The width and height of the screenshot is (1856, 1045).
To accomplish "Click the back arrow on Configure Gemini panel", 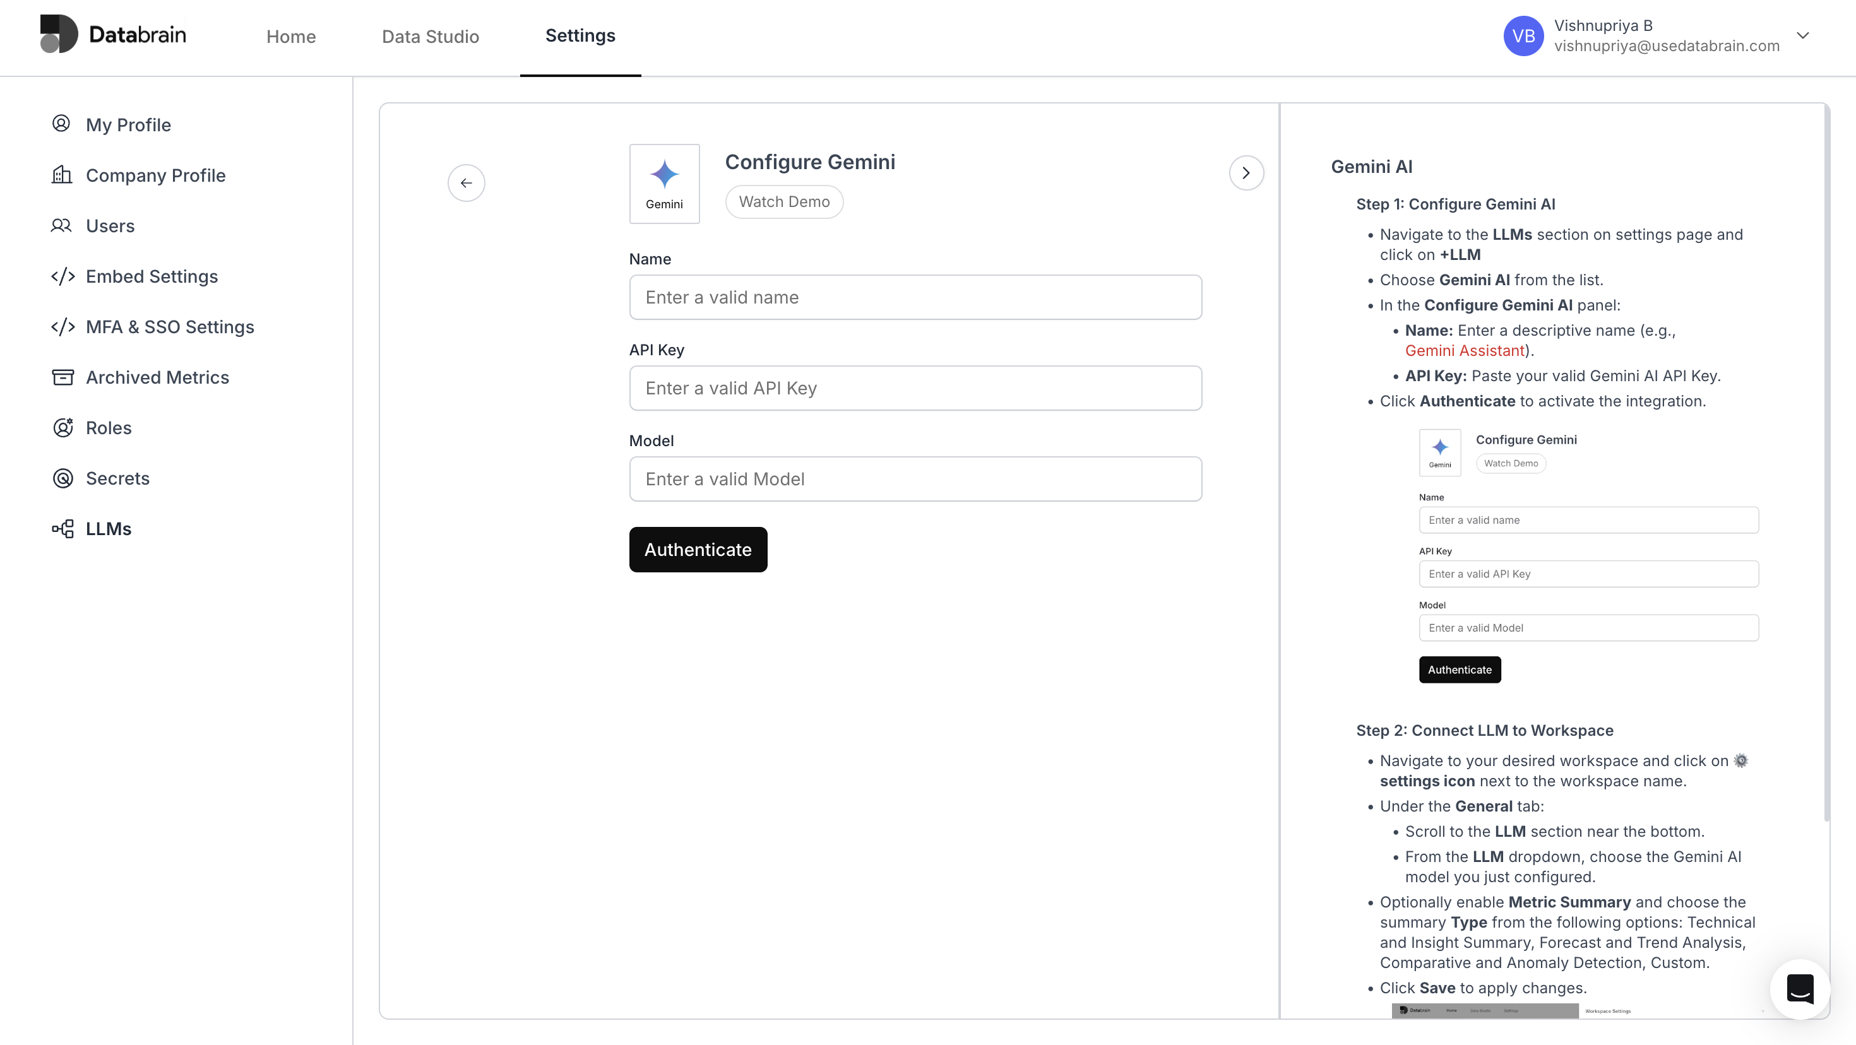I will click(466, 182).
